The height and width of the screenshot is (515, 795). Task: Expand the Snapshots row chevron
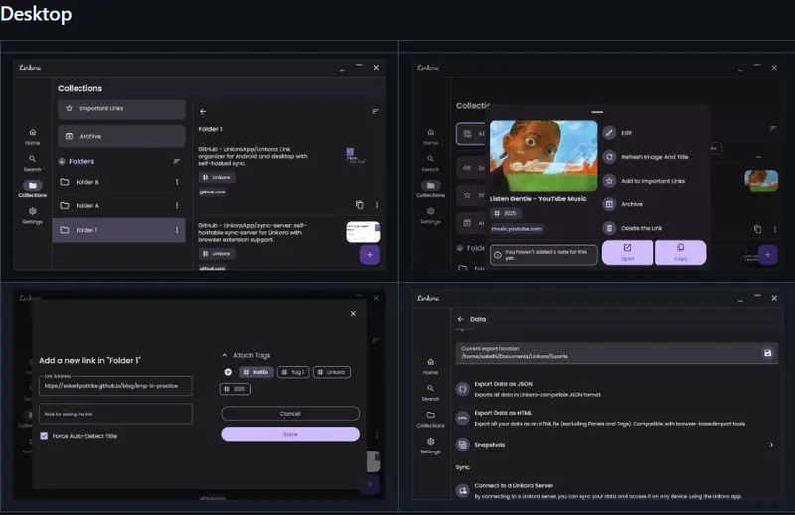771,445
